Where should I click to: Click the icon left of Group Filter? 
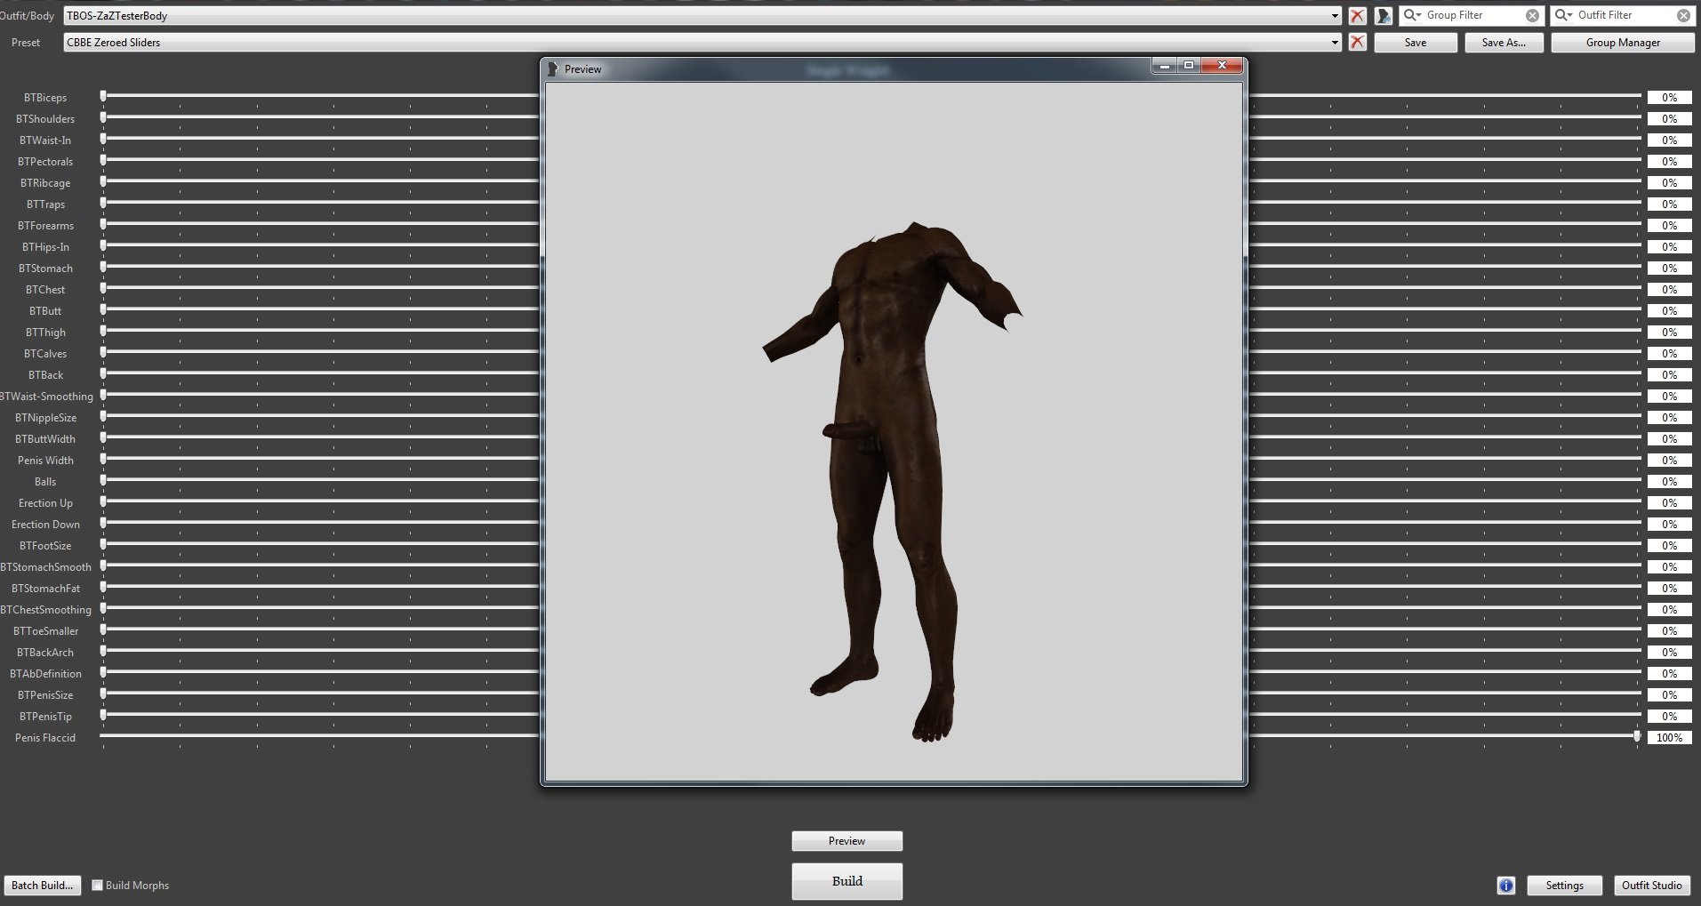pyautogui.click(x=1384, y=16)
